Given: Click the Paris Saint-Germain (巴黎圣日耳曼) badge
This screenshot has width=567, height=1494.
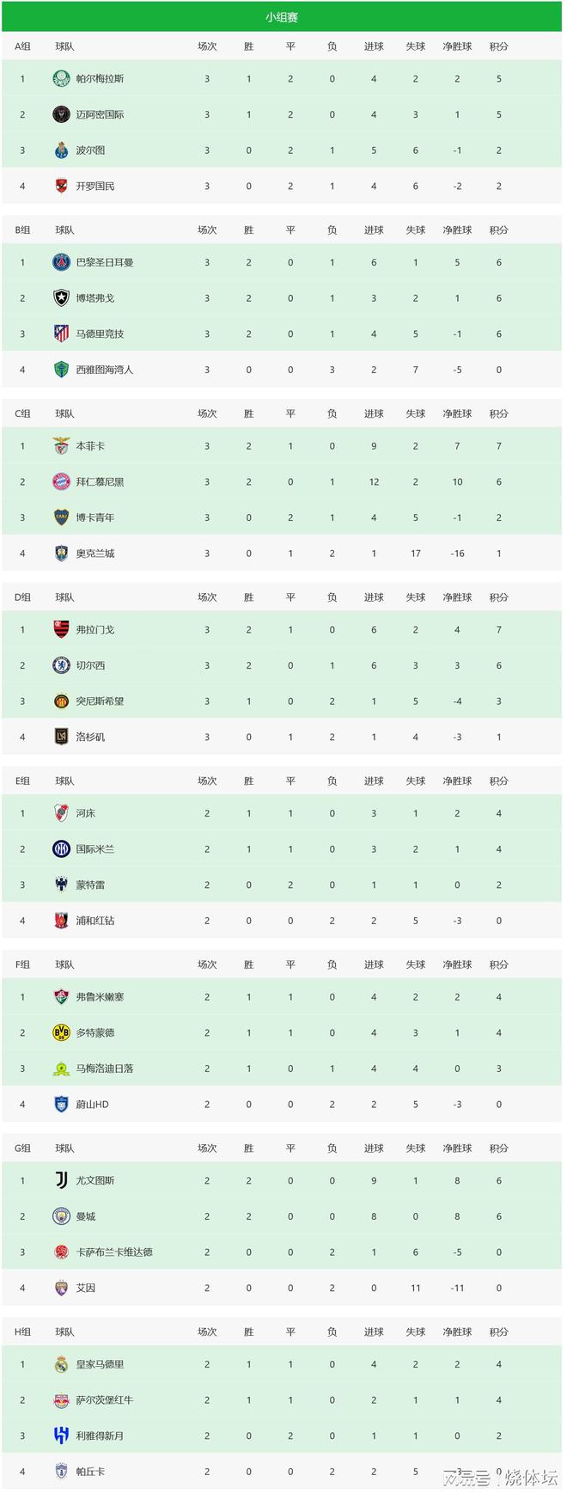Looking at the screenshot, I should pyautogui.click(x=61, y=262).
